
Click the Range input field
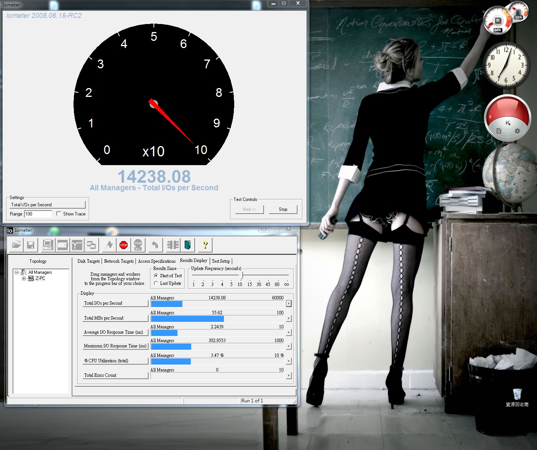point(38,214)
